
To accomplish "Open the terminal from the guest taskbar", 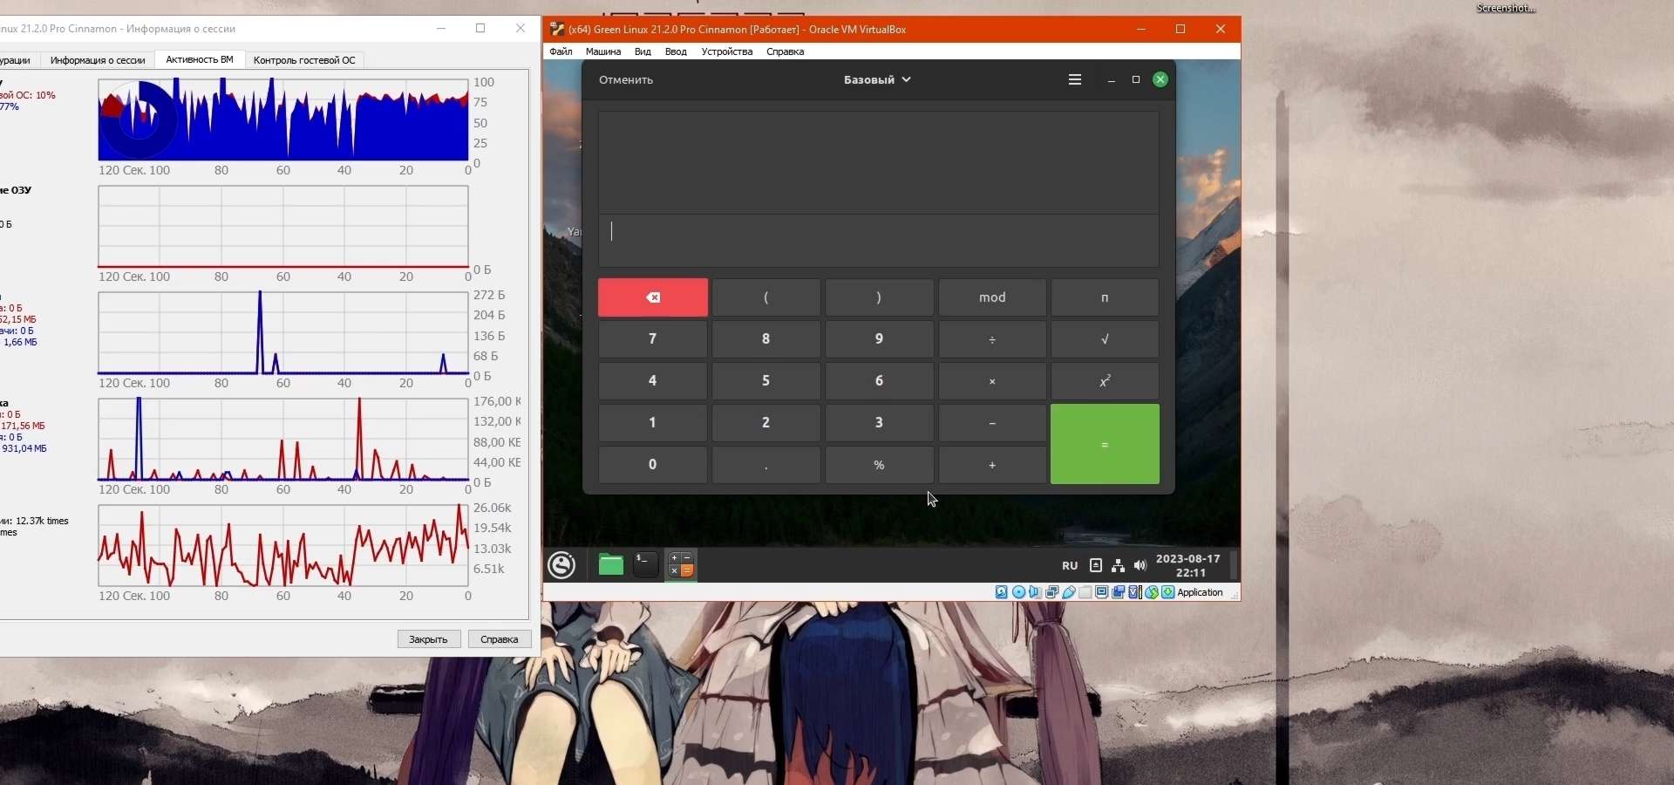I will tap(646, 565).
